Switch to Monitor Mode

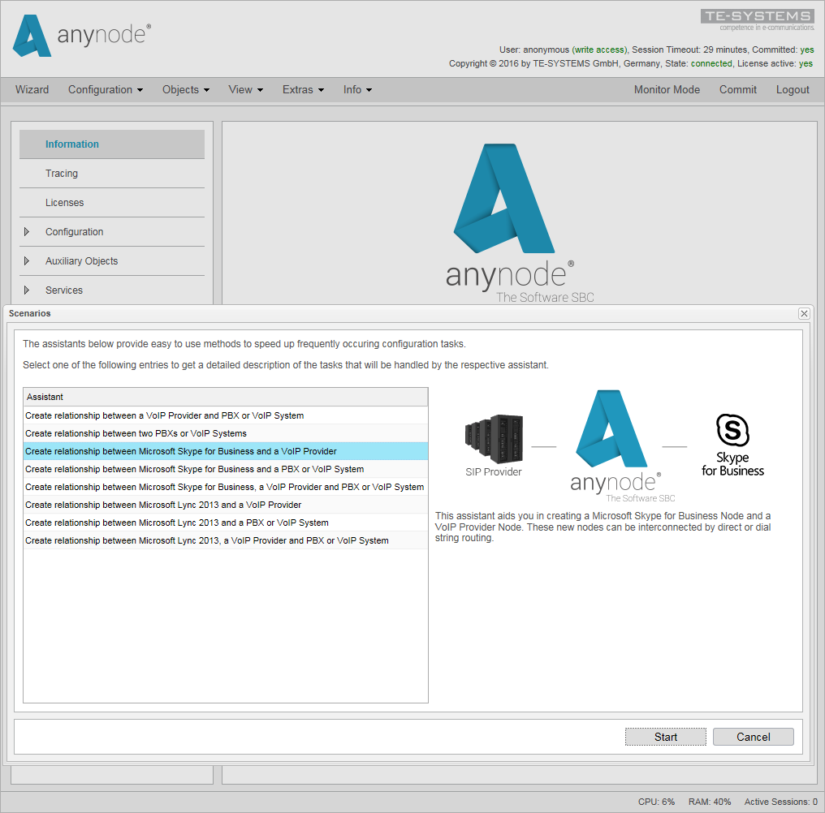[x=667, y=90]
